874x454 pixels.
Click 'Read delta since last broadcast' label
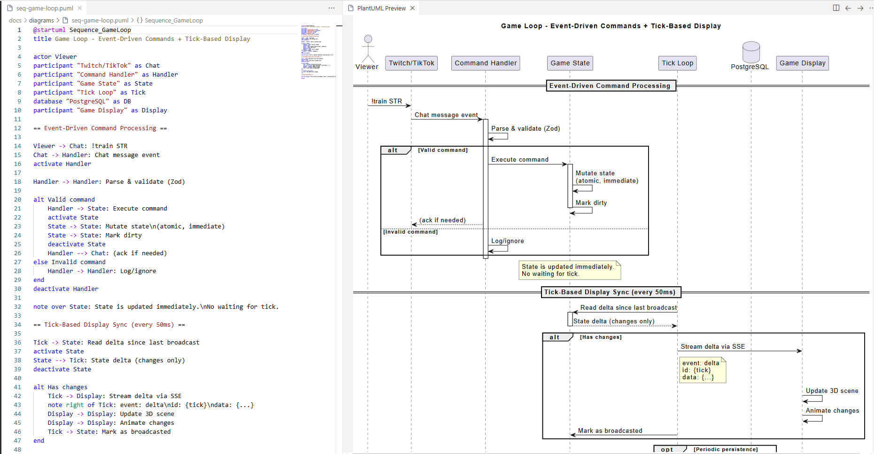coord(629,307)
